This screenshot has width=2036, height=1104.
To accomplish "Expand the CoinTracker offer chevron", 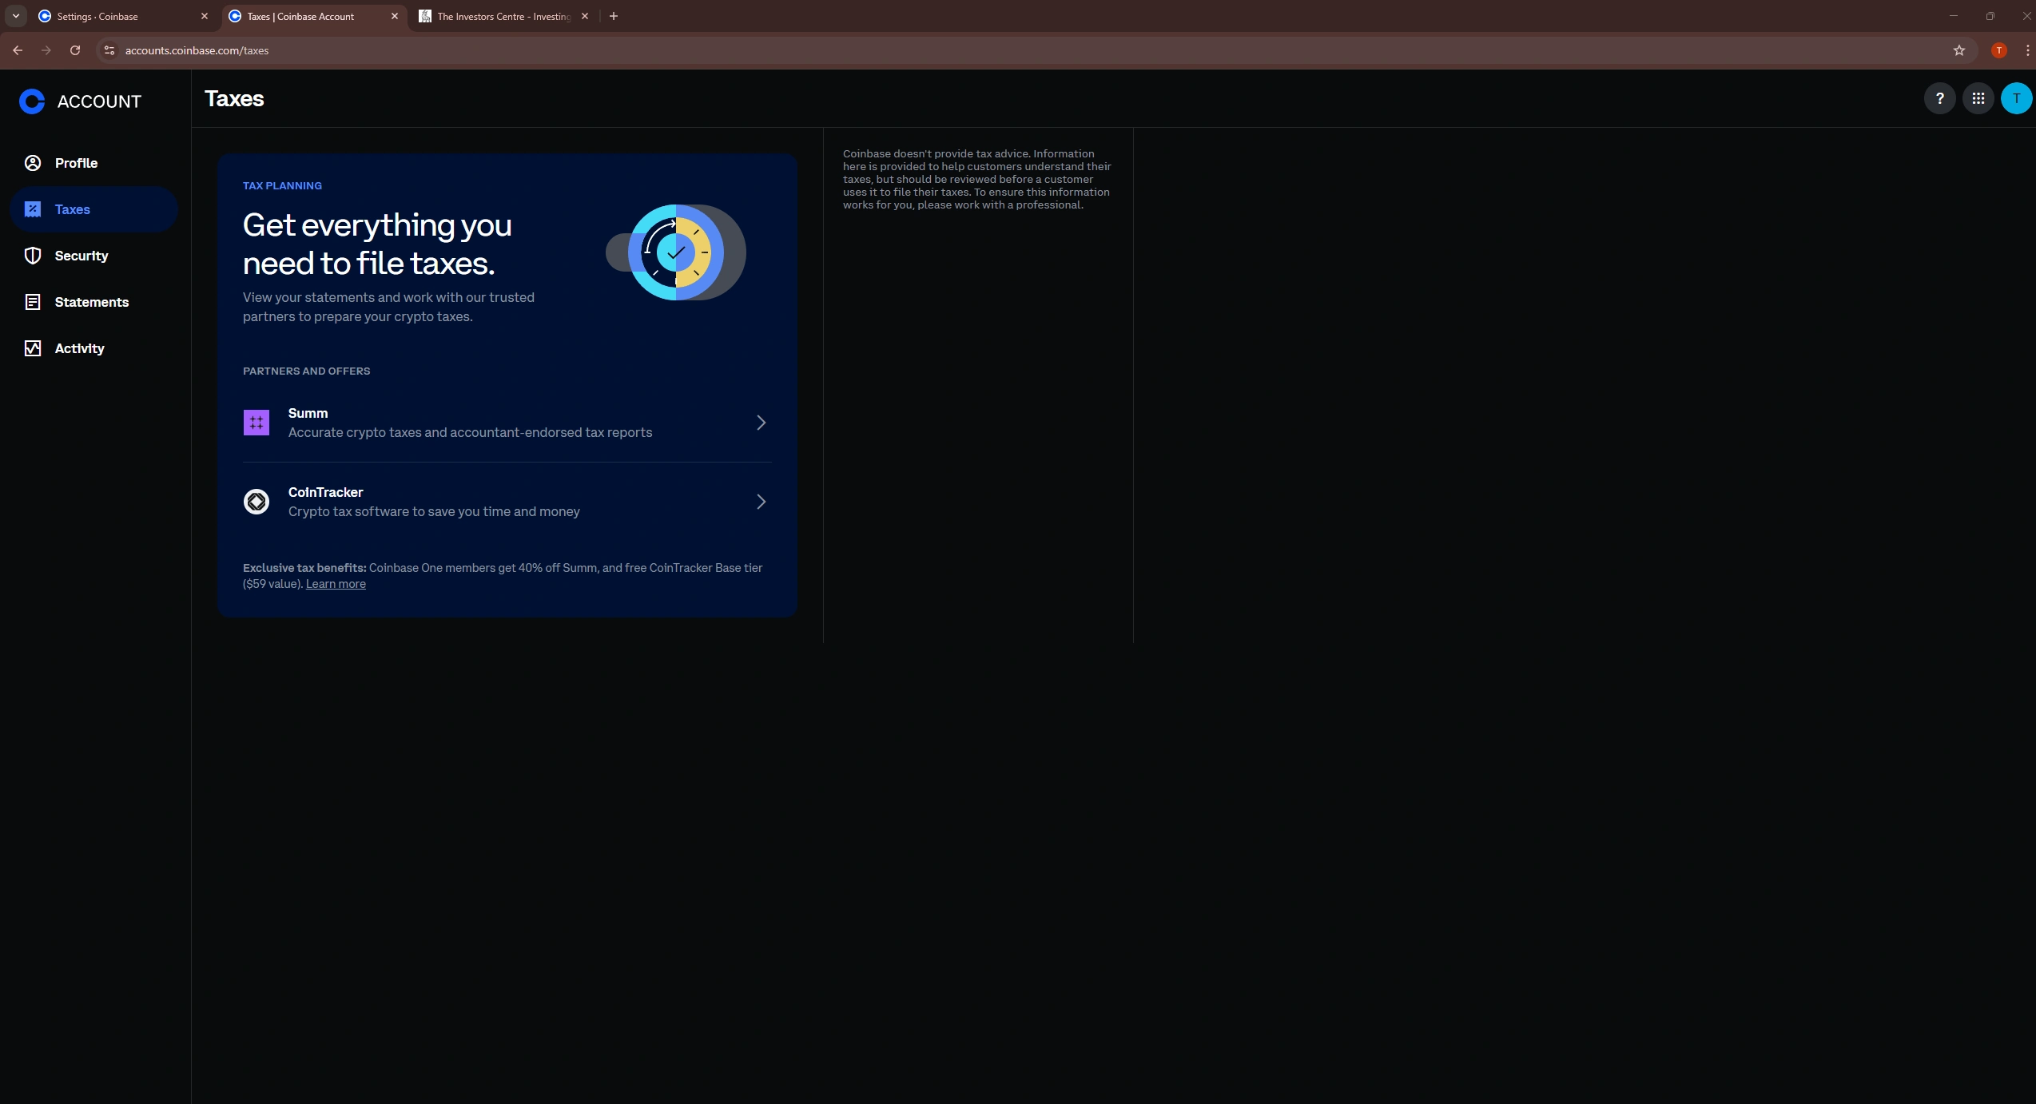I will point(761,502).
